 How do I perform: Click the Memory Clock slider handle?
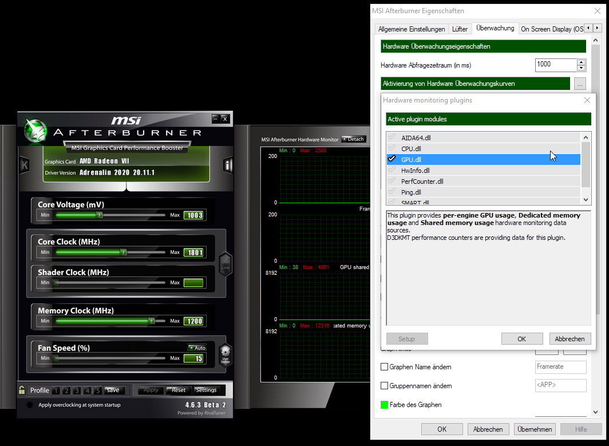pyautogui.click(x=152, y=321)
